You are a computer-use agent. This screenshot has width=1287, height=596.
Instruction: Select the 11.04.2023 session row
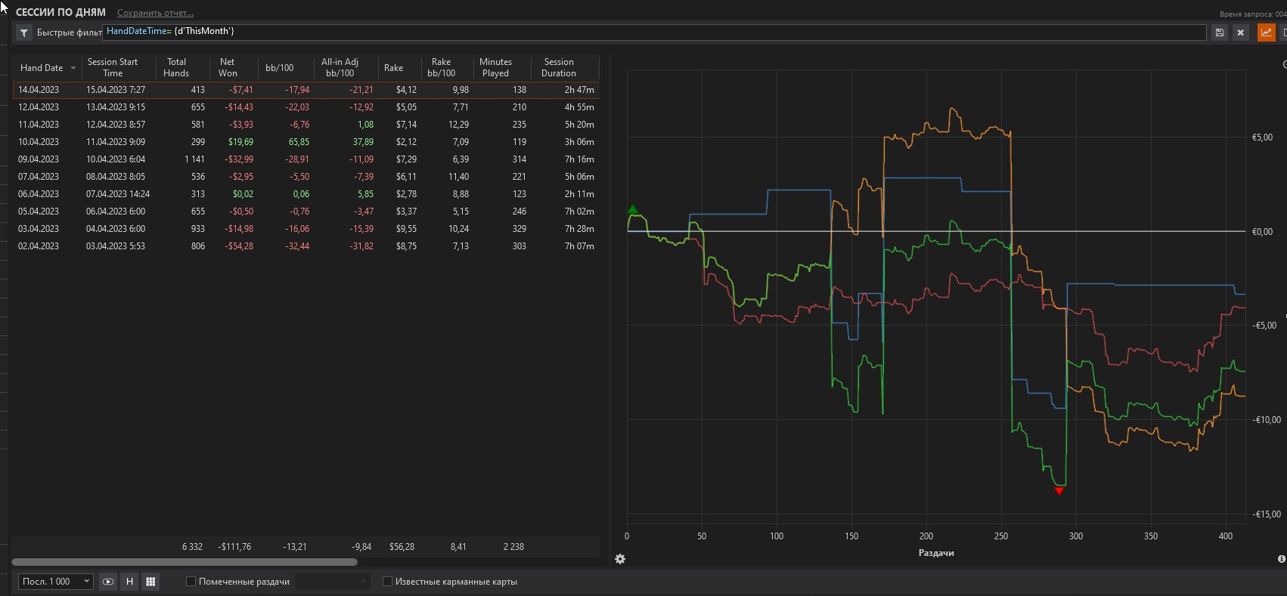click(x=305, y=125)
